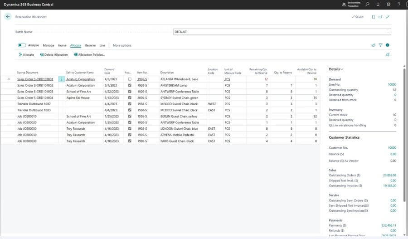This screenshot has height=239, width=408.
Task: Uncheck Accept box for AMSTERDAM Lamp row
Action: 130,85
